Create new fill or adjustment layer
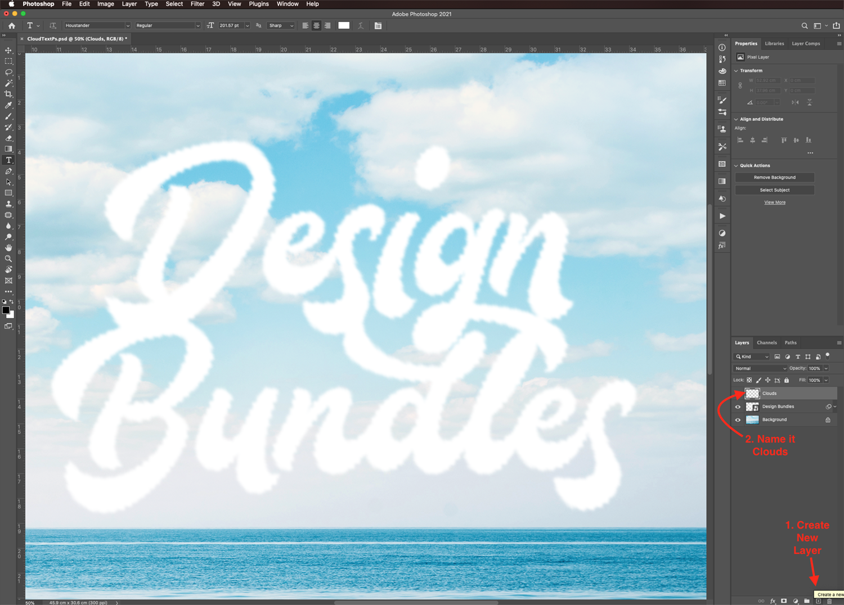This screenshot has width=844, height=605. (x=796, y=601)
